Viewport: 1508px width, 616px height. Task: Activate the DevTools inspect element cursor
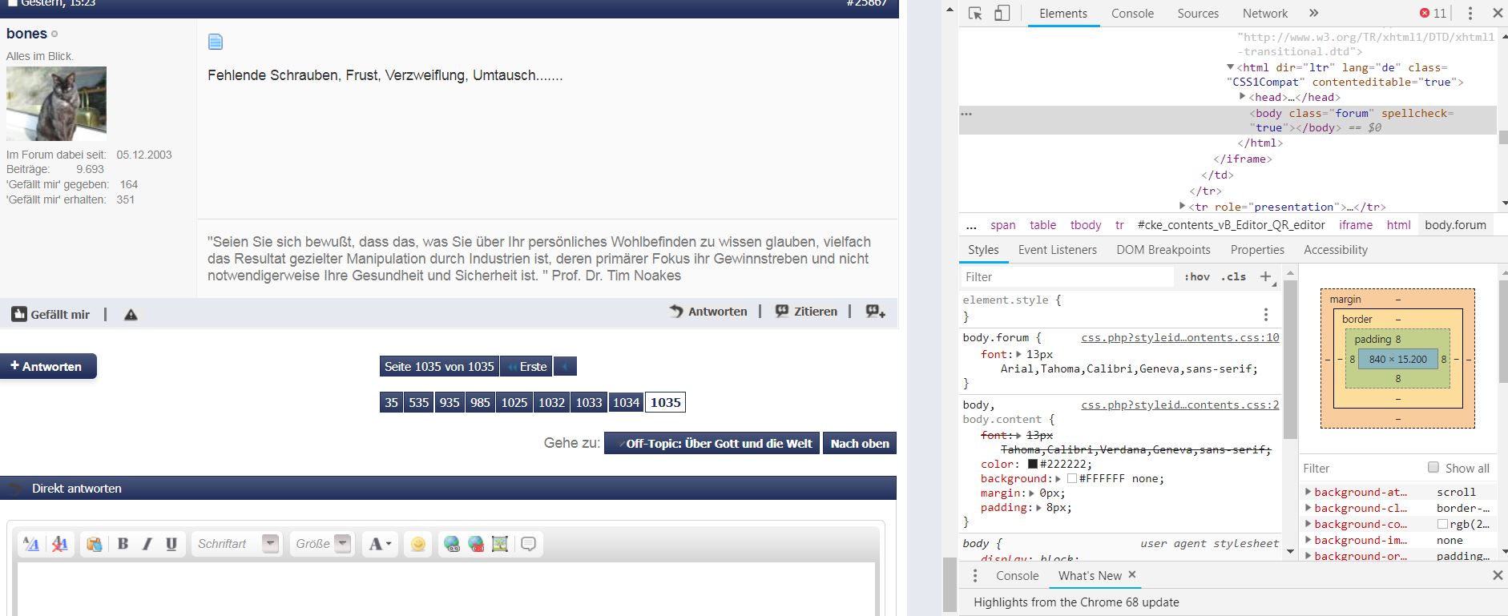(975, 14)
